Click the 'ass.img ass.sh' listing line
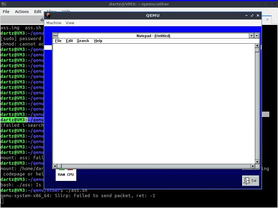This screenshot has width=278, height=208. click(x=21, y=28)
